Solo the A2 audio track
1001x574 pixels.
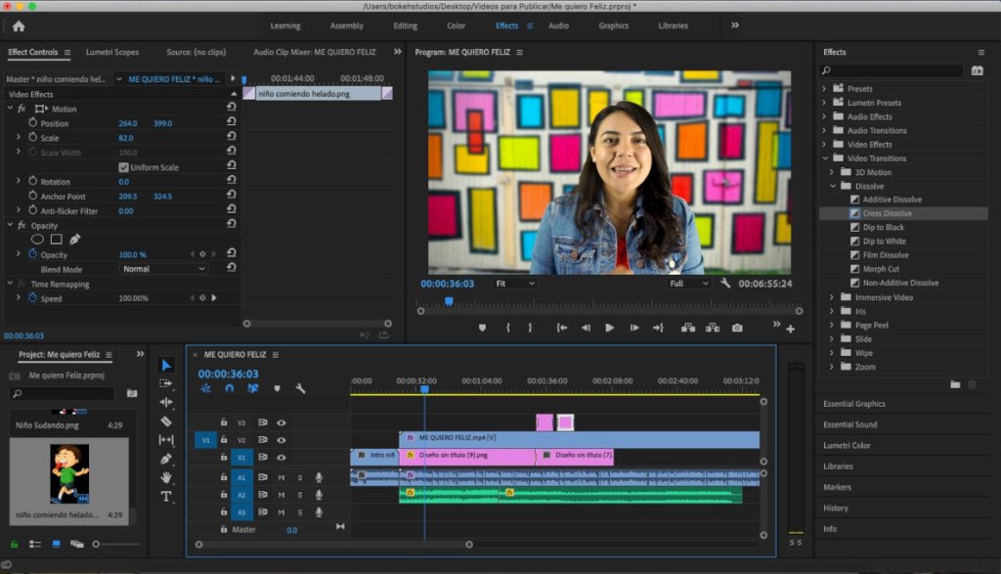[300, 495]
